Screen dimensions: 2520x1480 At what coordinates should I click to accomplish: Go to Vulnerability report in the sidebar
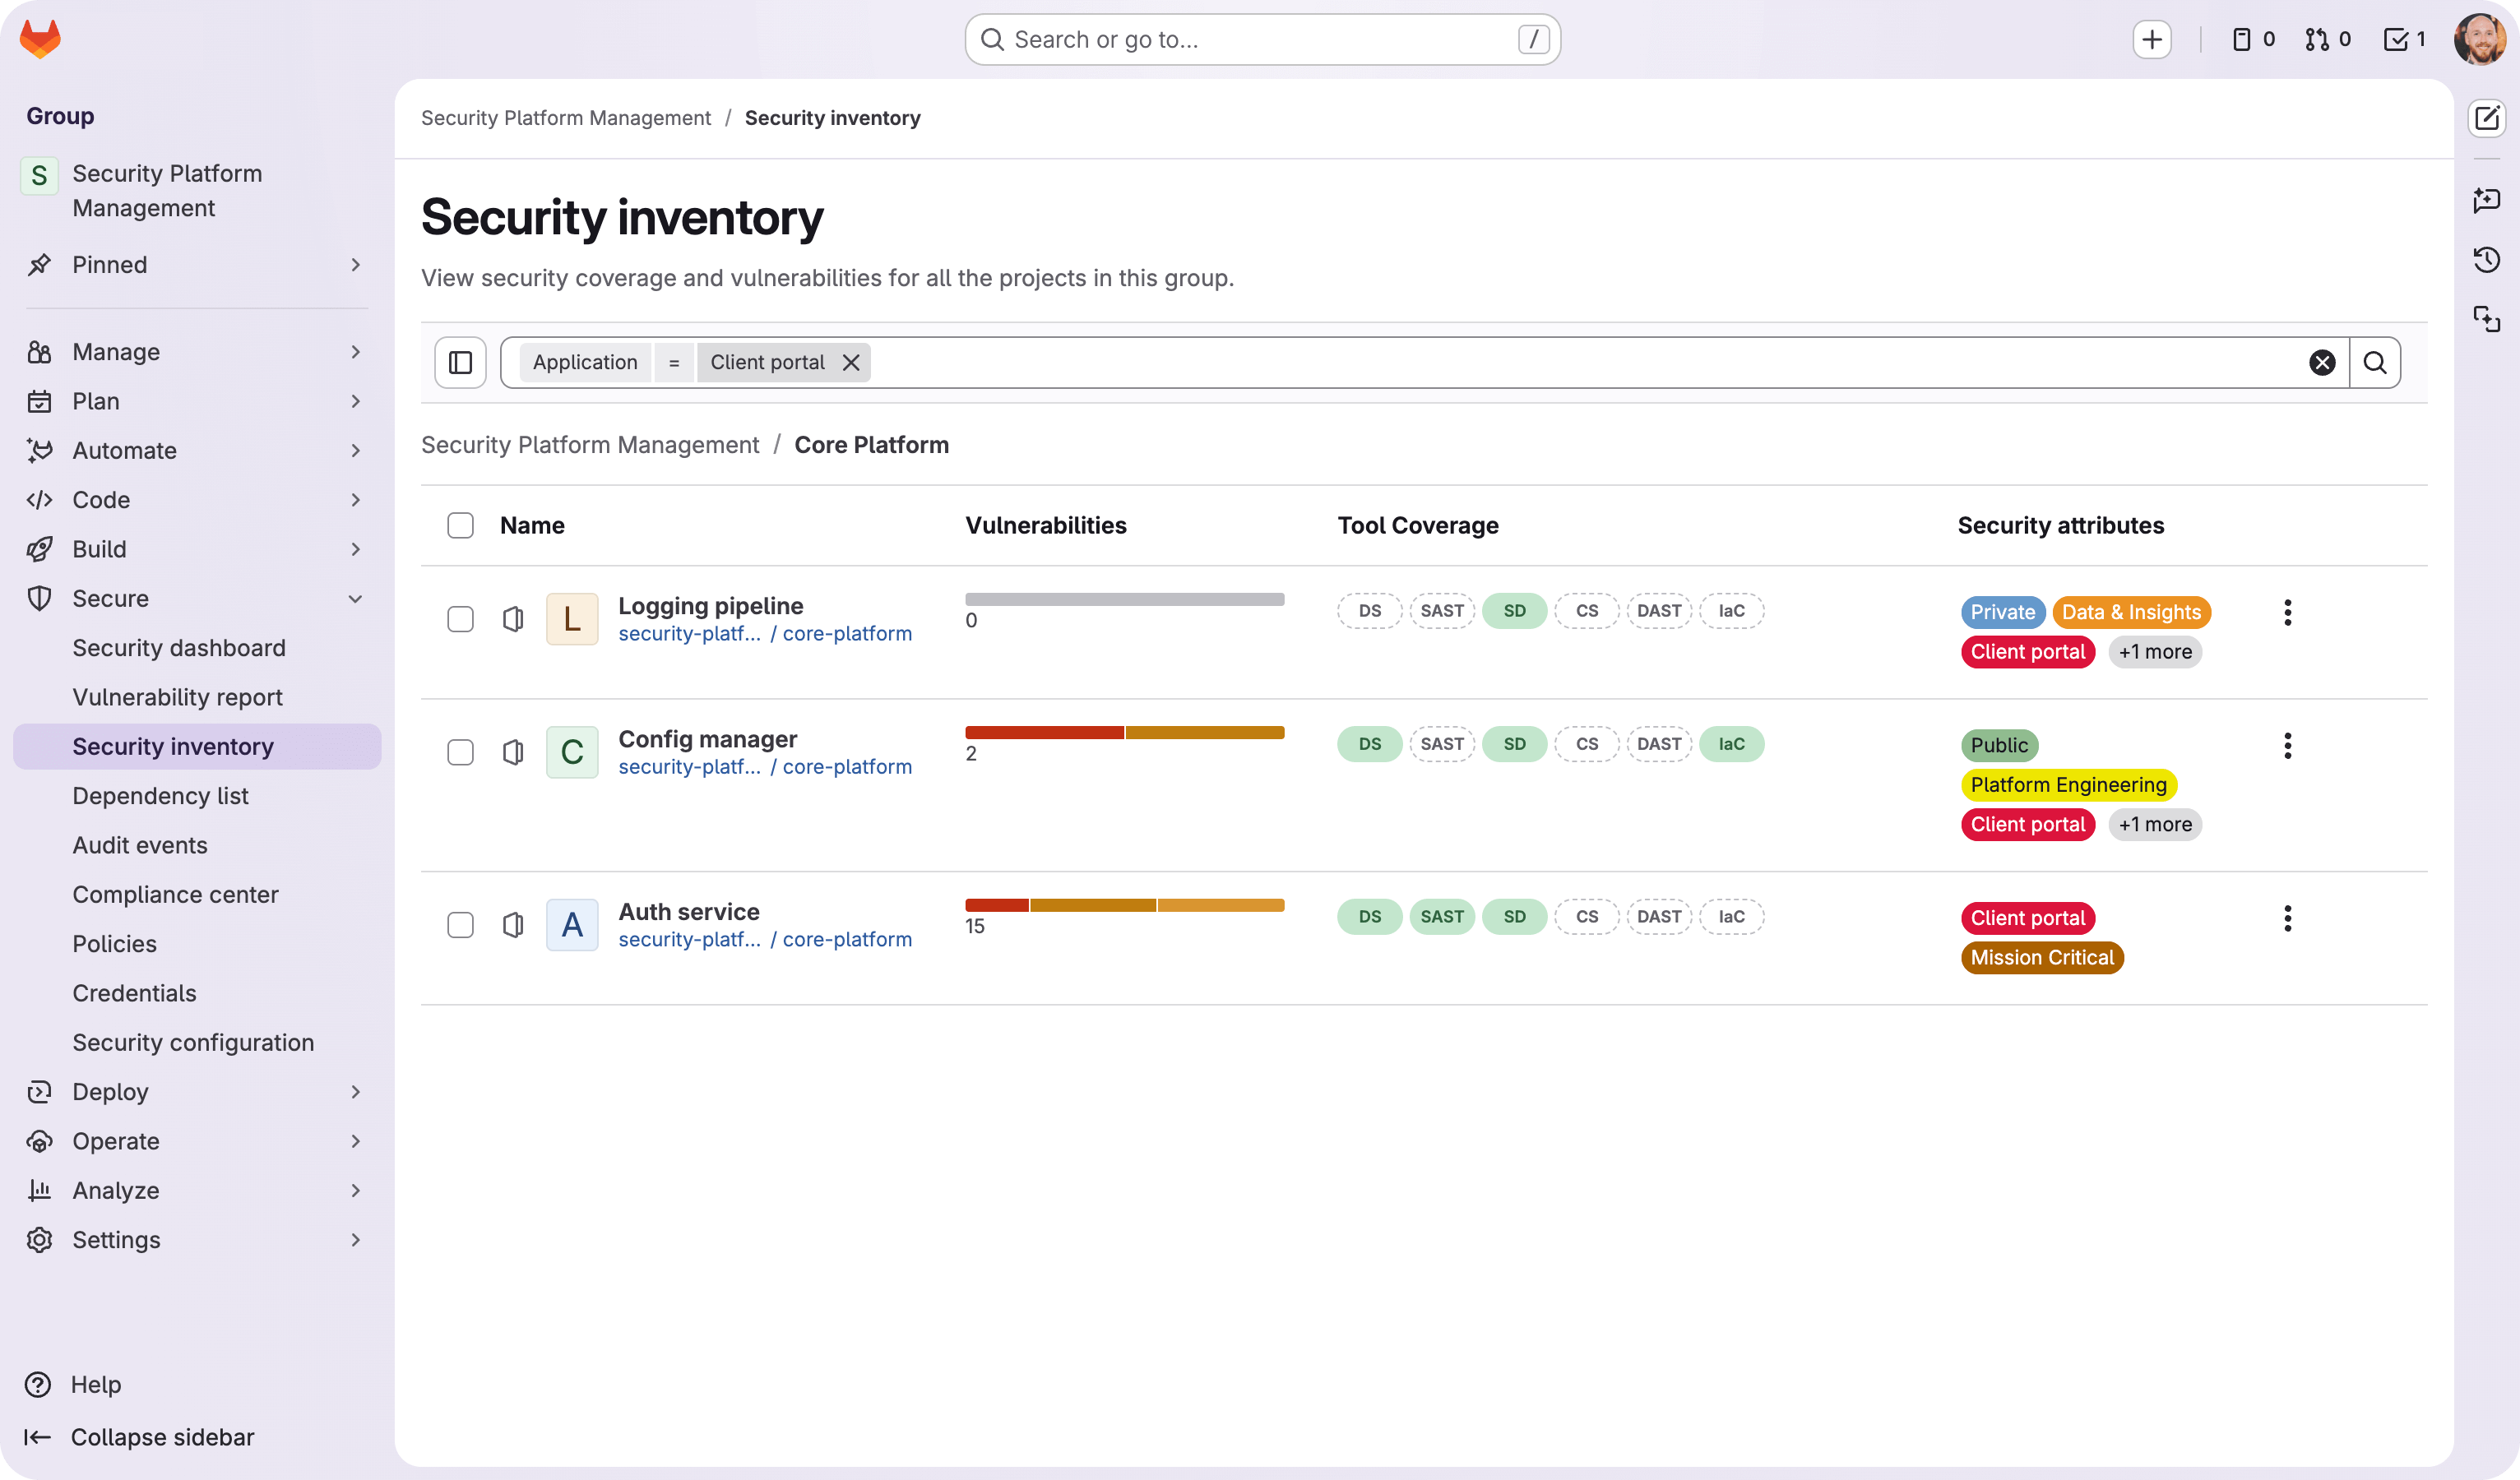[177, 696]
